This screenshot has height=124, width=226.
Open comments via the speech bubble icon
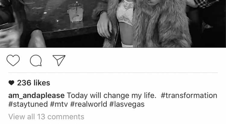[36, 60]
